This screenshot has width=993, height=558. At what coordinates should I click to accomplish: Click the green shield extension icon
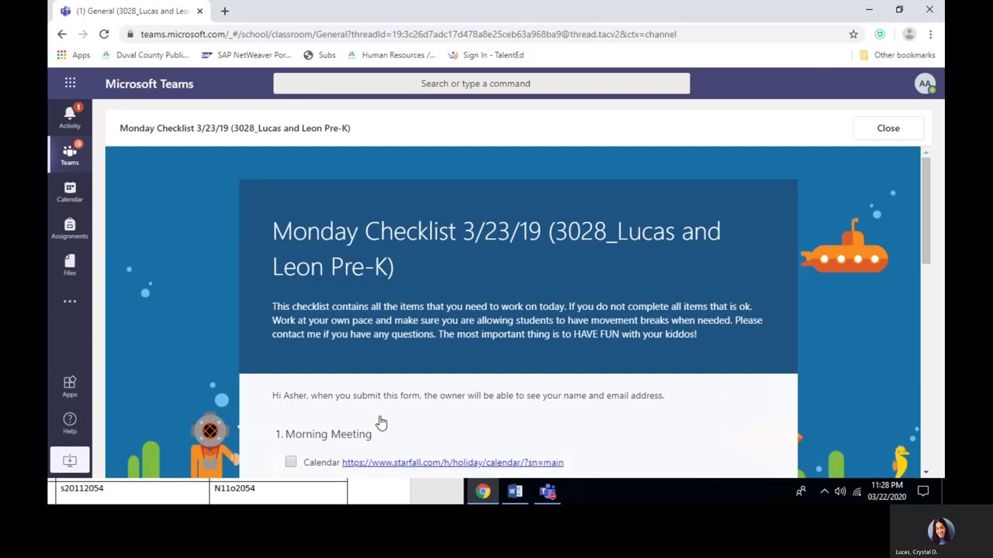(880, 34)
